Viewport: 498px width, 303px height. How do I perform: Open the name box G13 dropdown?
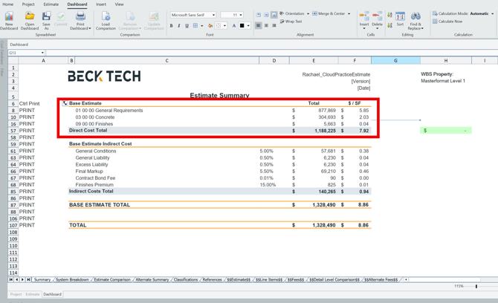[x=42, y=53]
